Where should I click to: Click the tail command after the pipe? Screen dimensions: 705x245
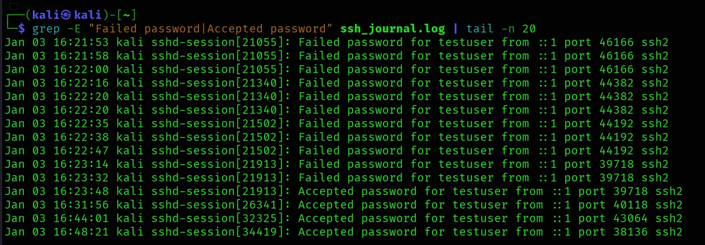point(479,29)
